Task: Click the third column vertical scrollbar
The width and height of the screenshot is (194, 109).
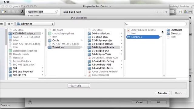Action: (125, 45)
